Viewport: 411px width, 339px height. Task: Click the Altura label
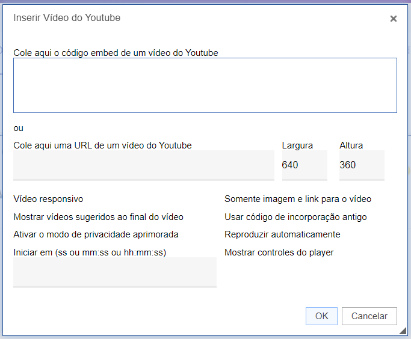coord(351,145)
